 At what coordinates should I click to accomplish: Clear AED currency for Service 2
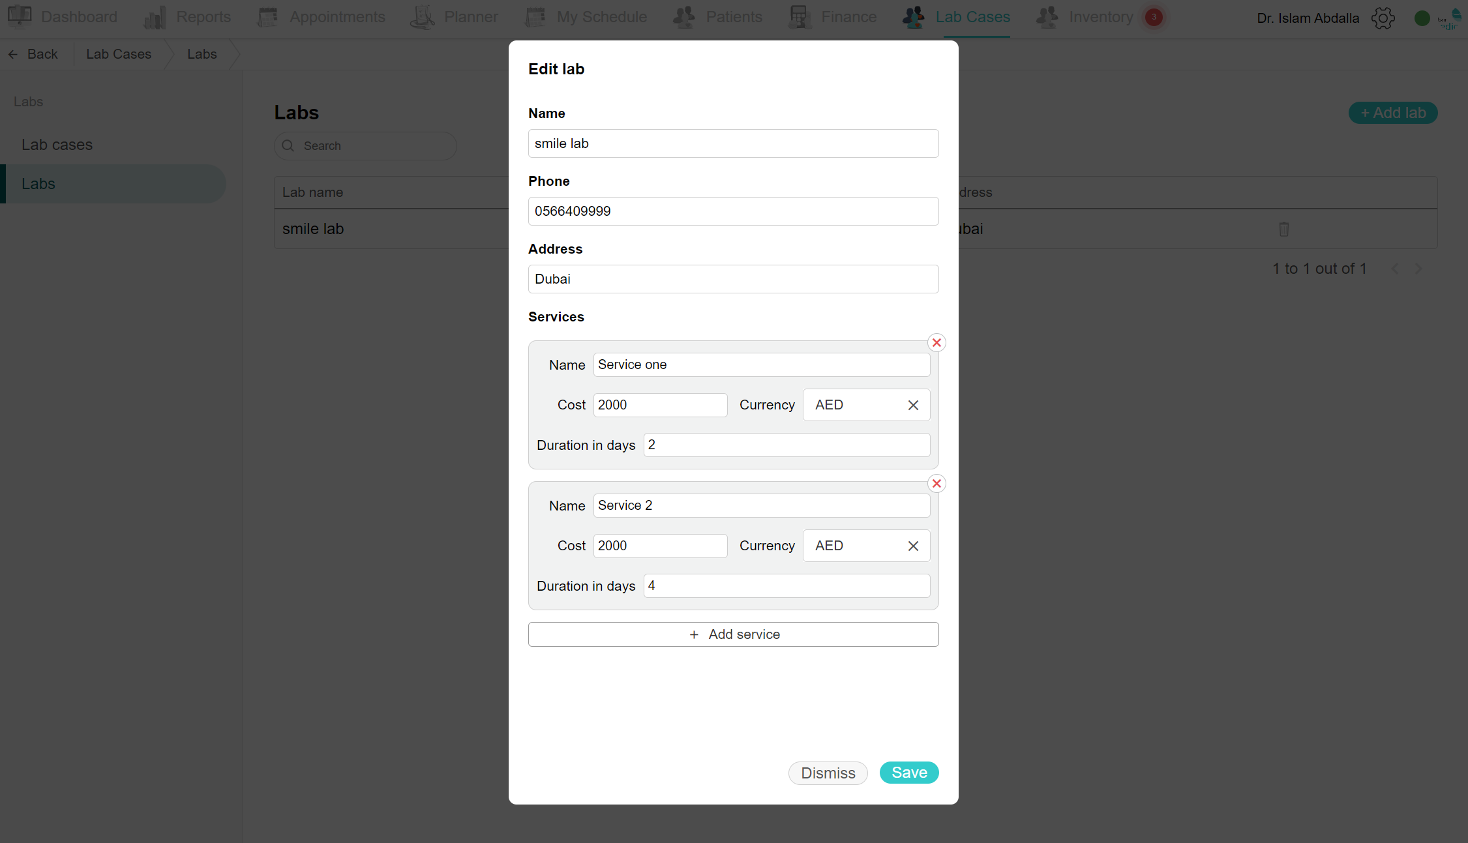click(x=913, y=546)
